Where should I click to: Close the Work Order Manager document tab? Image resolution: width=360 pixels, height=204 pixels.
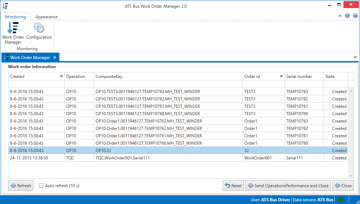click(x=54, y=57)
